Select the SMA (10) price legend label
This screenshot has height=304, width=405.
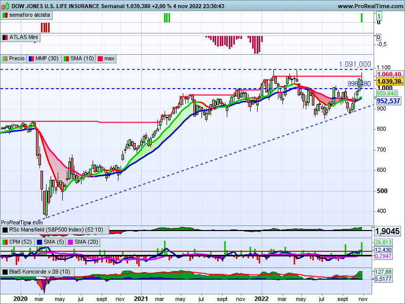[x=82, y=59]
